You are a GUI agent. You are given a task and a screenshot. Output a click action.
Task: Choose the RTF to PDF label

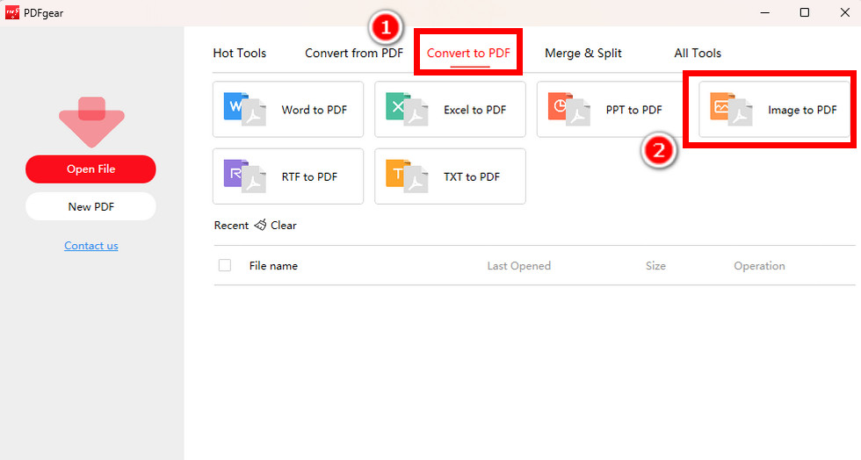point(309,176)
